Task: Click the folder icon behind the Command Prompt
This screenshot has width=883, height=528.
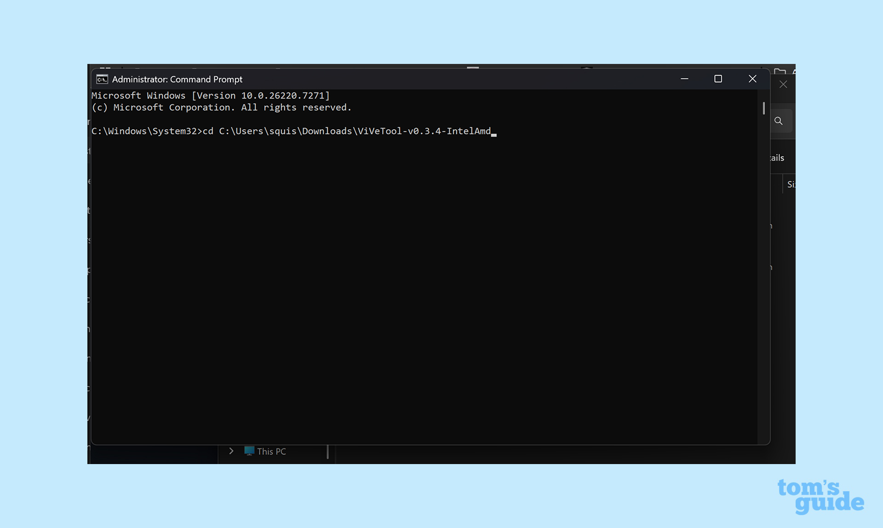Action: point(780,71)
